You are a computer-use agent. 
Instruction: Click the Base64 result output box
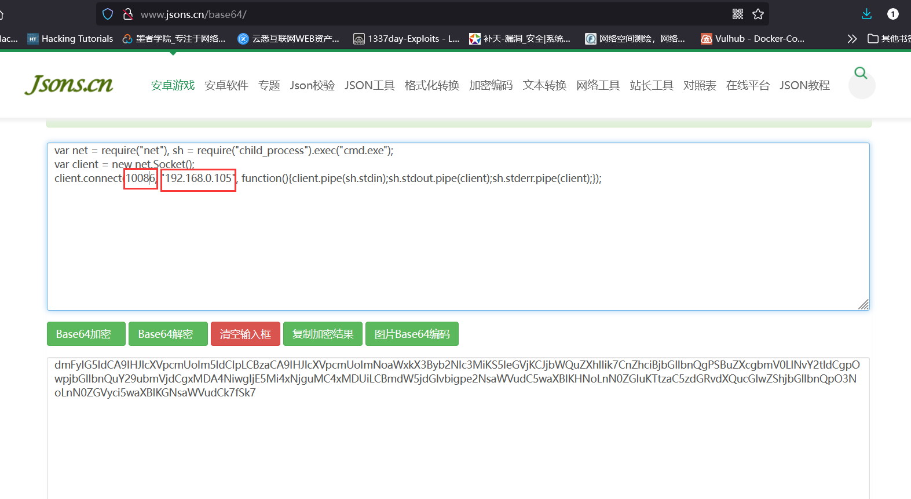coord(458,428)
